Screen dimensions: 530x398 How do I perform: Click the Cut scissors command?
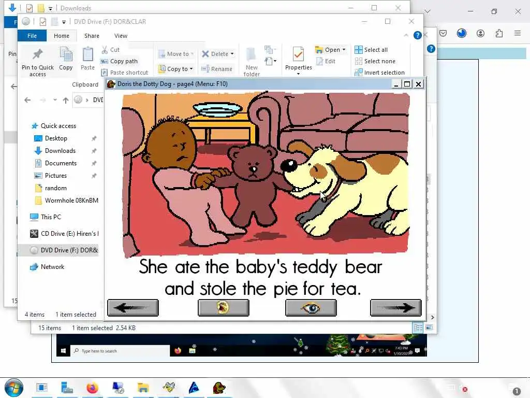[111, 50]
